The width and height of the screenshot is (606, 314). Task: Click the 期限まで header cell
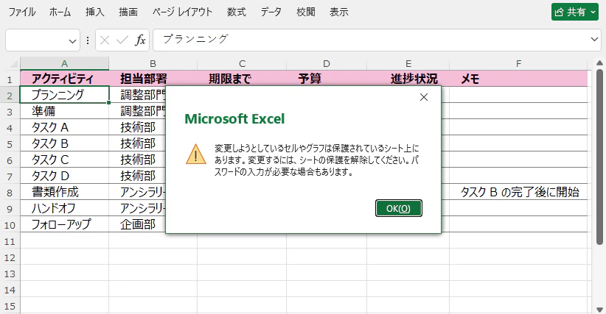[x=242, y=79]
